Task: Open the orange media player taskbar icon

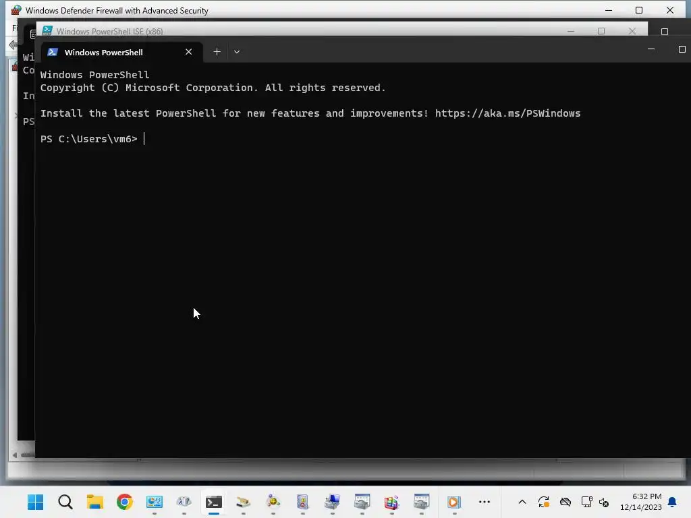Action: click(x=454, y=502)
